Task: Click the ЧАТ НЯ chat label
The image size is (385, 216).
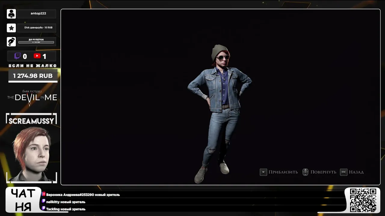Action: click(23, 200)
